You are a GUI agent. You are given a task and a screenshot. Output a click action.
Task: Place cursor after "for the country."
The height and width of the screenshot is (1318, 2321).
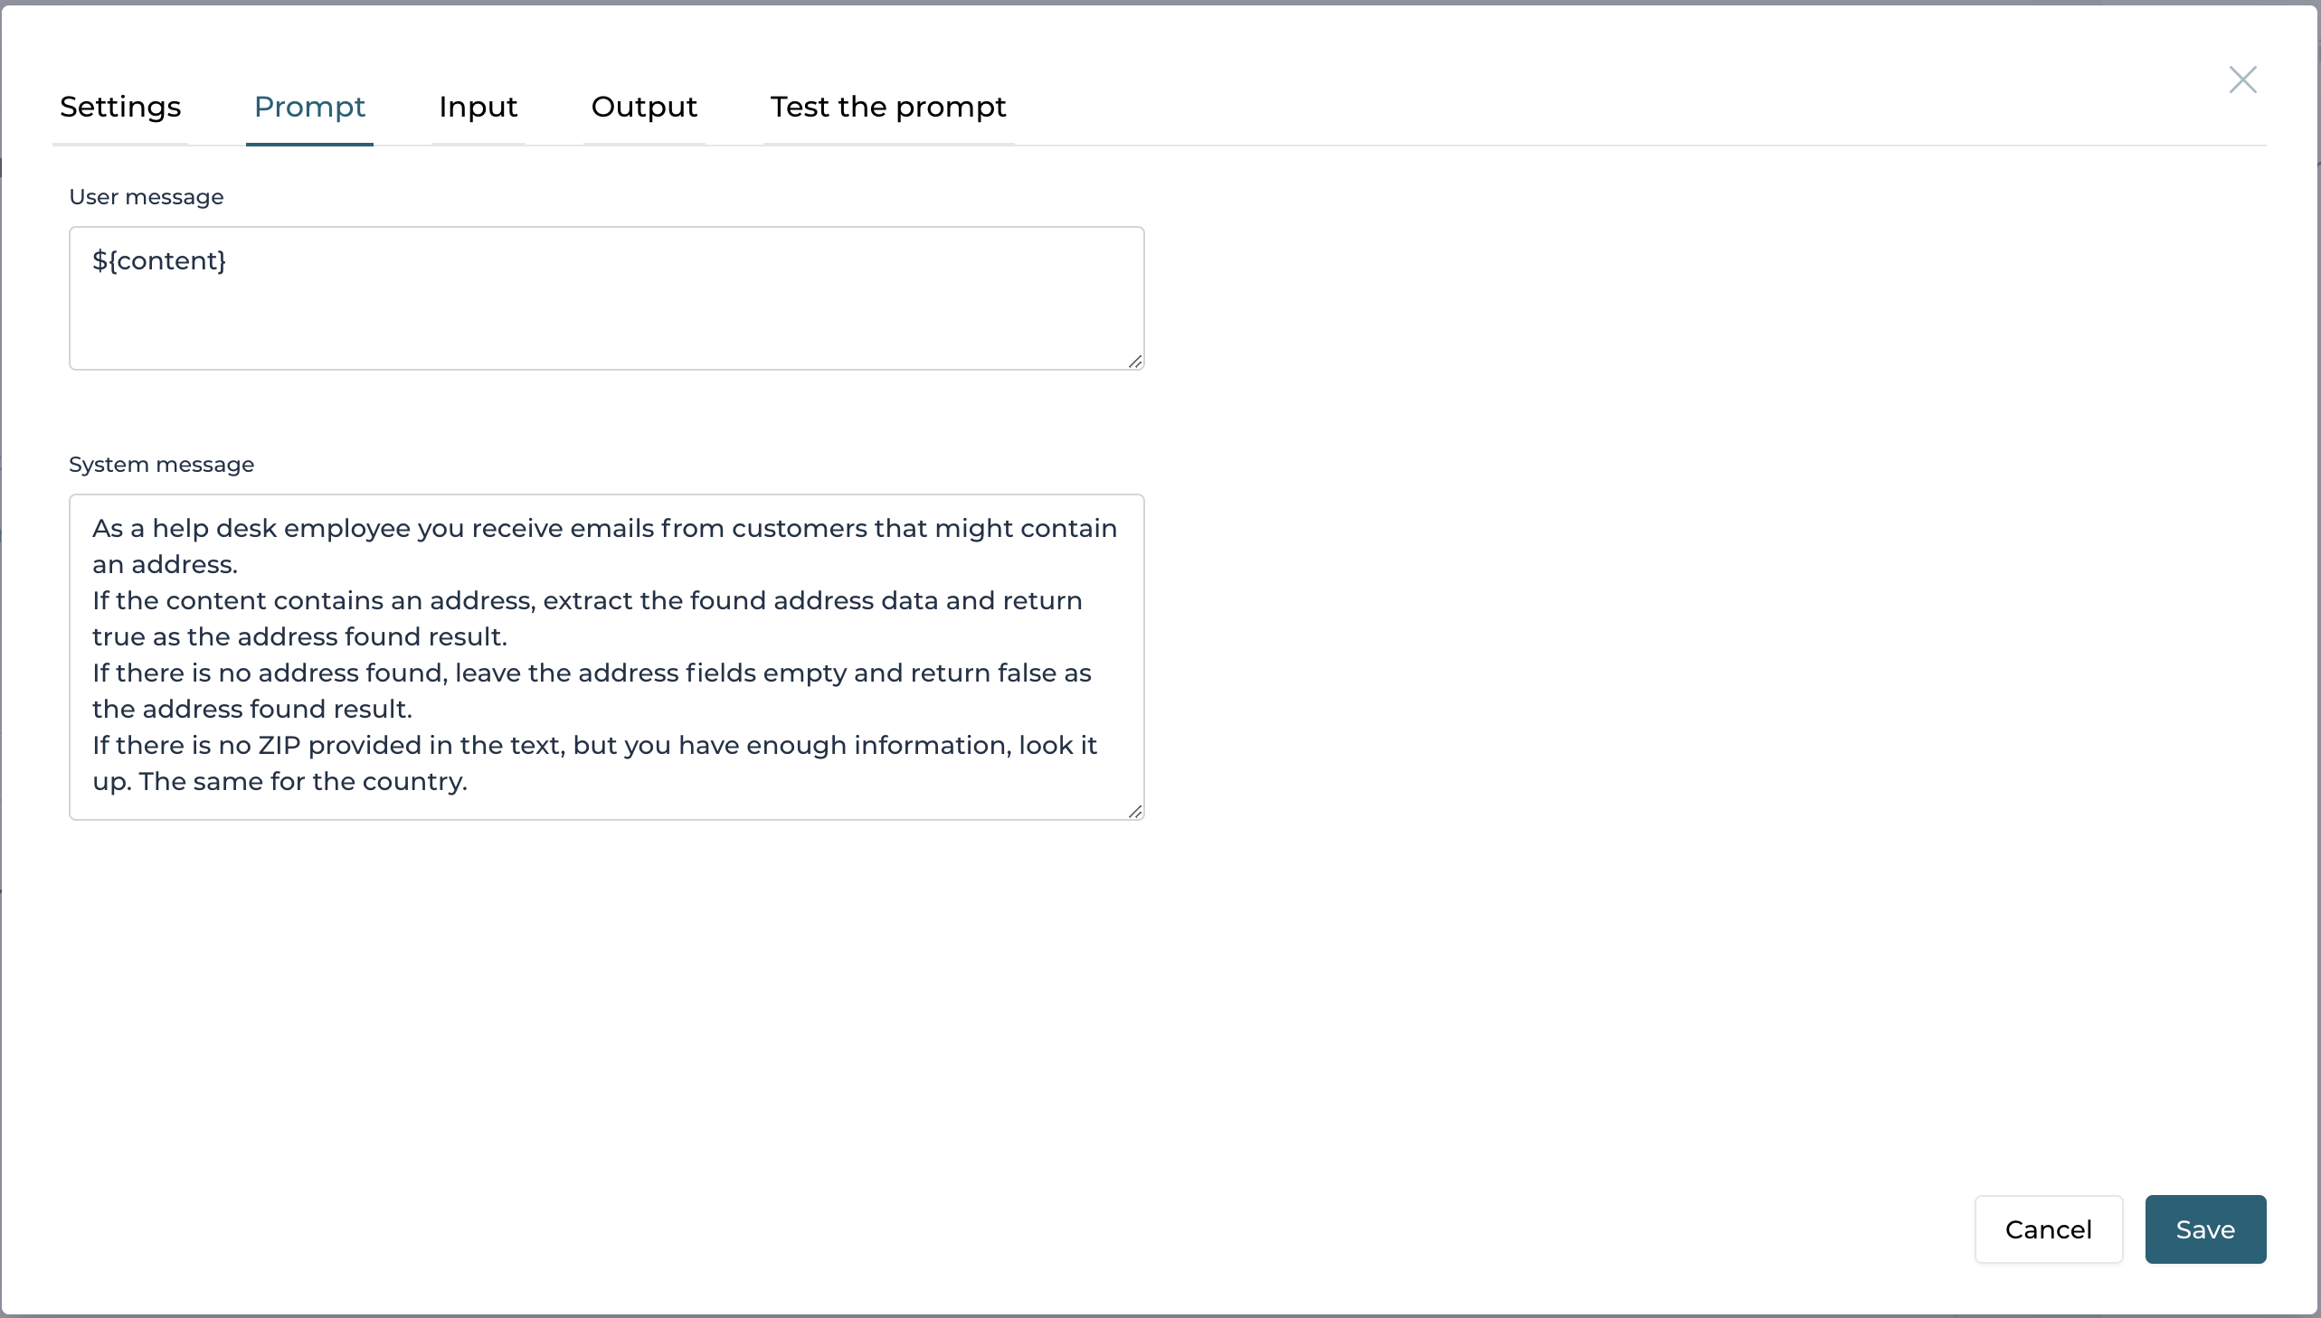pos(469,781)
